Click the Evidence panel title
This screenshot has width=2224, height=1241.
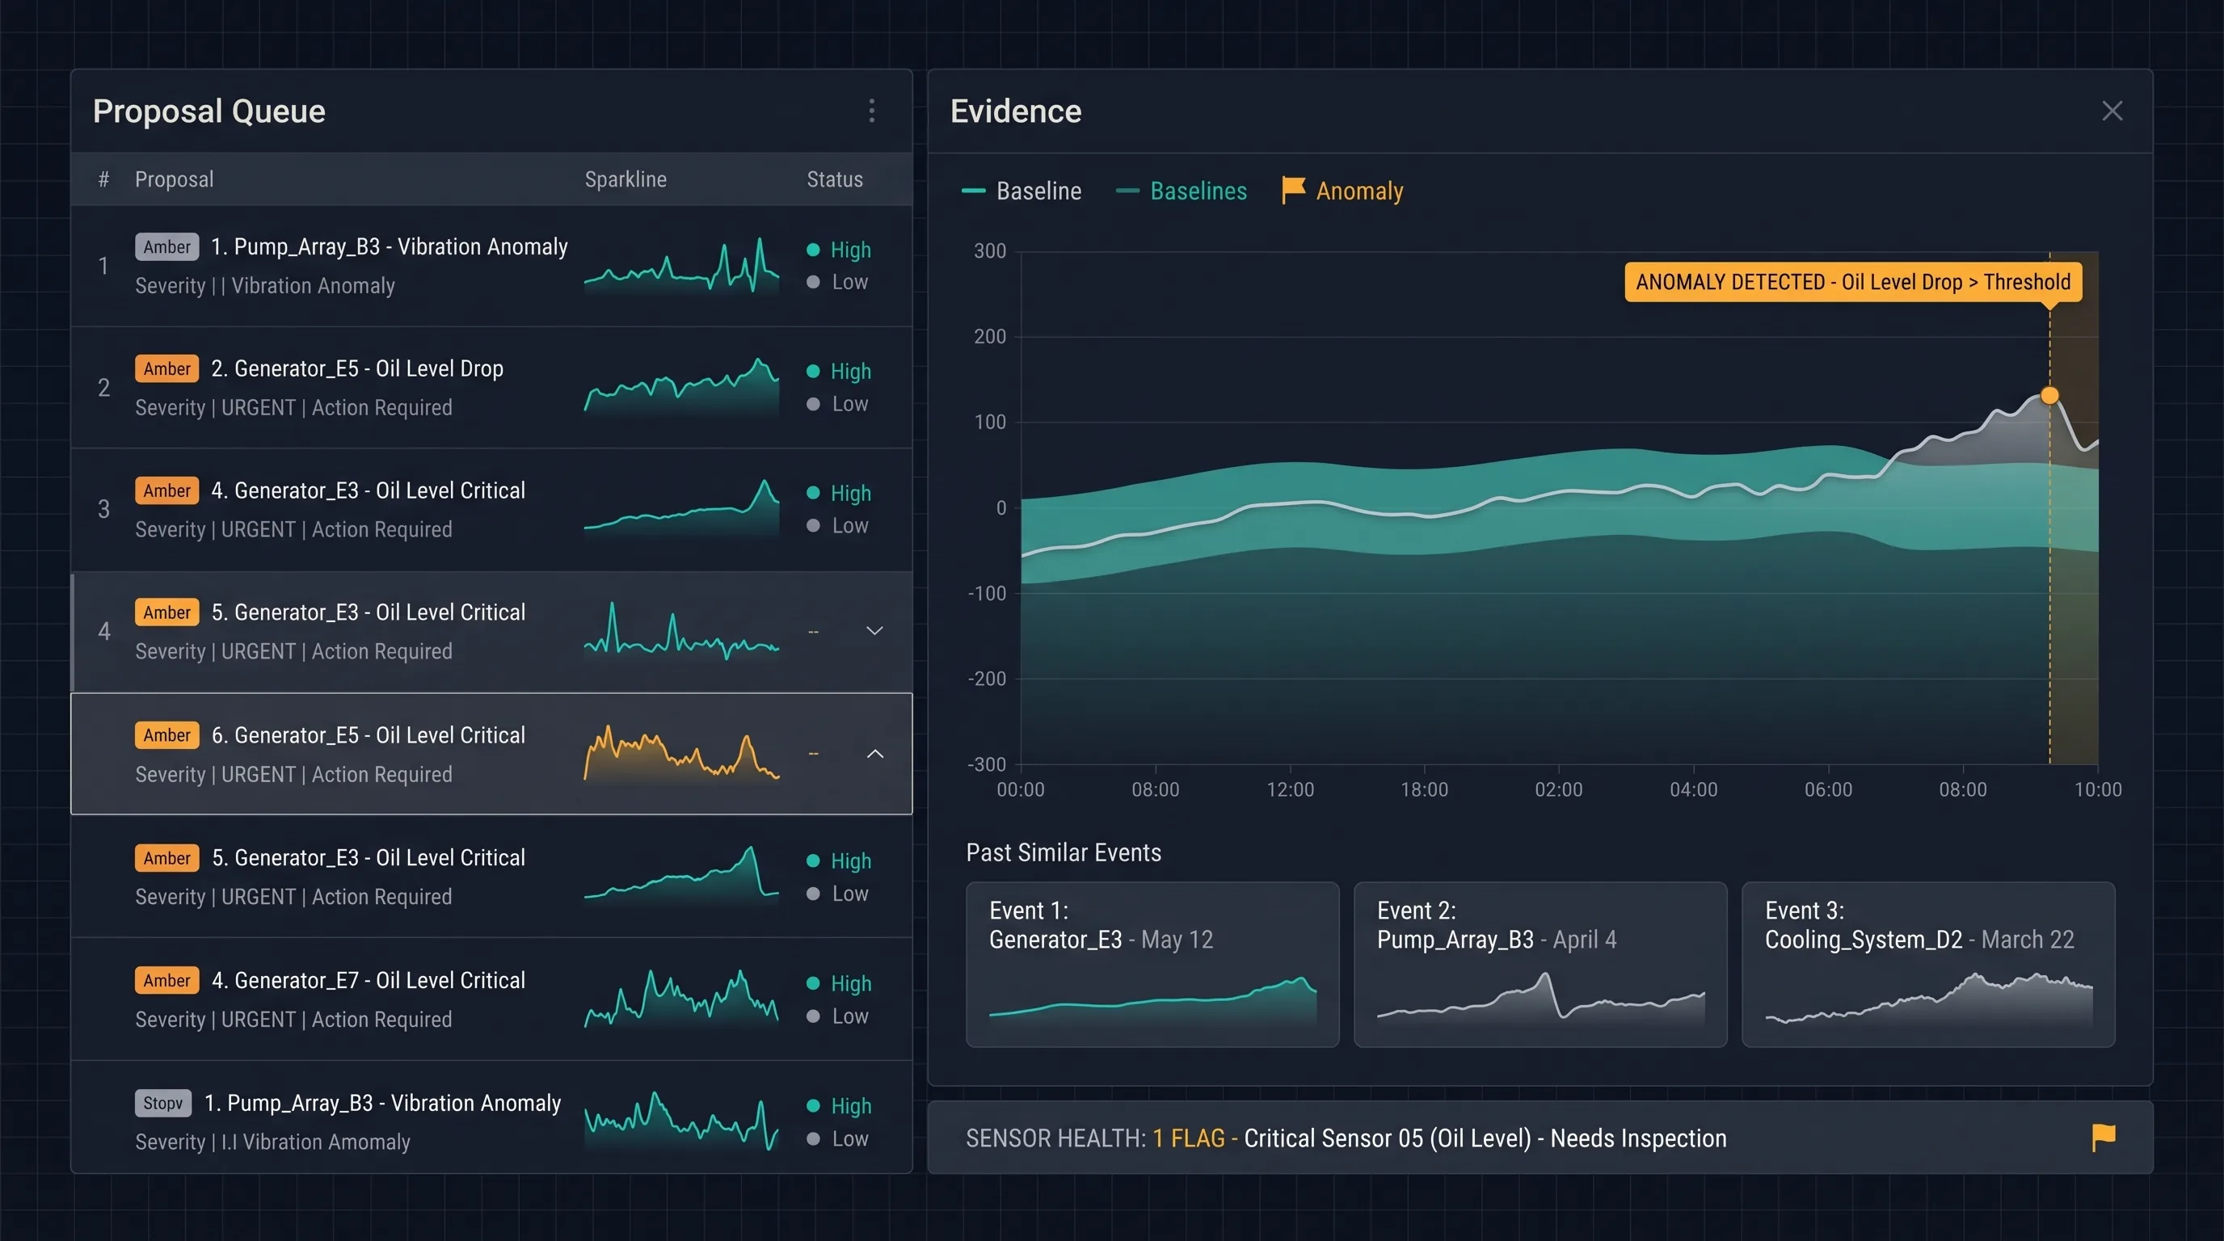tap(1015, 111)
